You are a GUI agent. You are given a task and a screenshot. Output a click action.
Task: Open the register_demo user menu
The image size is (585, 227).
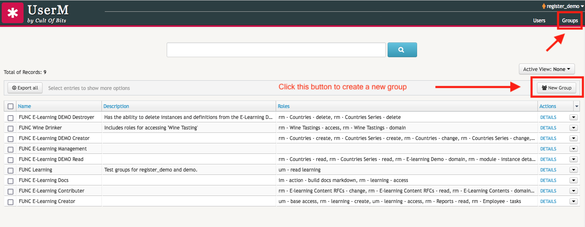pos(563,6)
